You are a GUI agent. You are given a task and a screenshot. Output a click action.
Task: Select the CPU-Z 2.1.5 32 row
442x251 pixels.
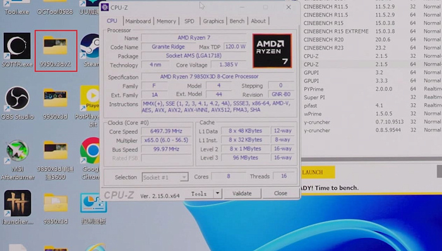tap(372, 56)
